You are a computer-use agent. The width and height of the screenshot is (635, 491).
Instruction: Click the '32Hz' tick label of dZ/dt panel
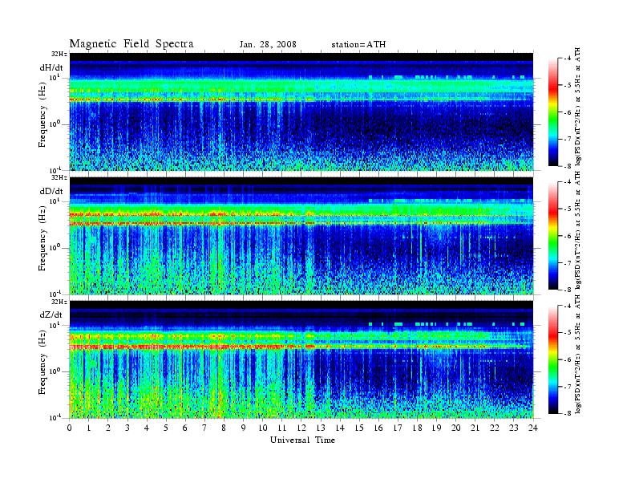(59, 302)
